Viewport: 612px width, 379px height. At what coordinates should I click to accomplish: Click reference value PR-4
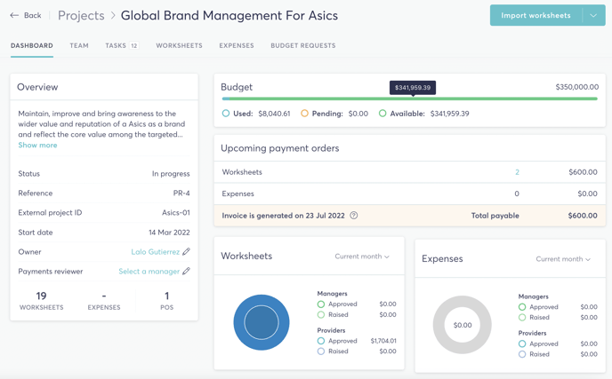(x=181, y=193)
